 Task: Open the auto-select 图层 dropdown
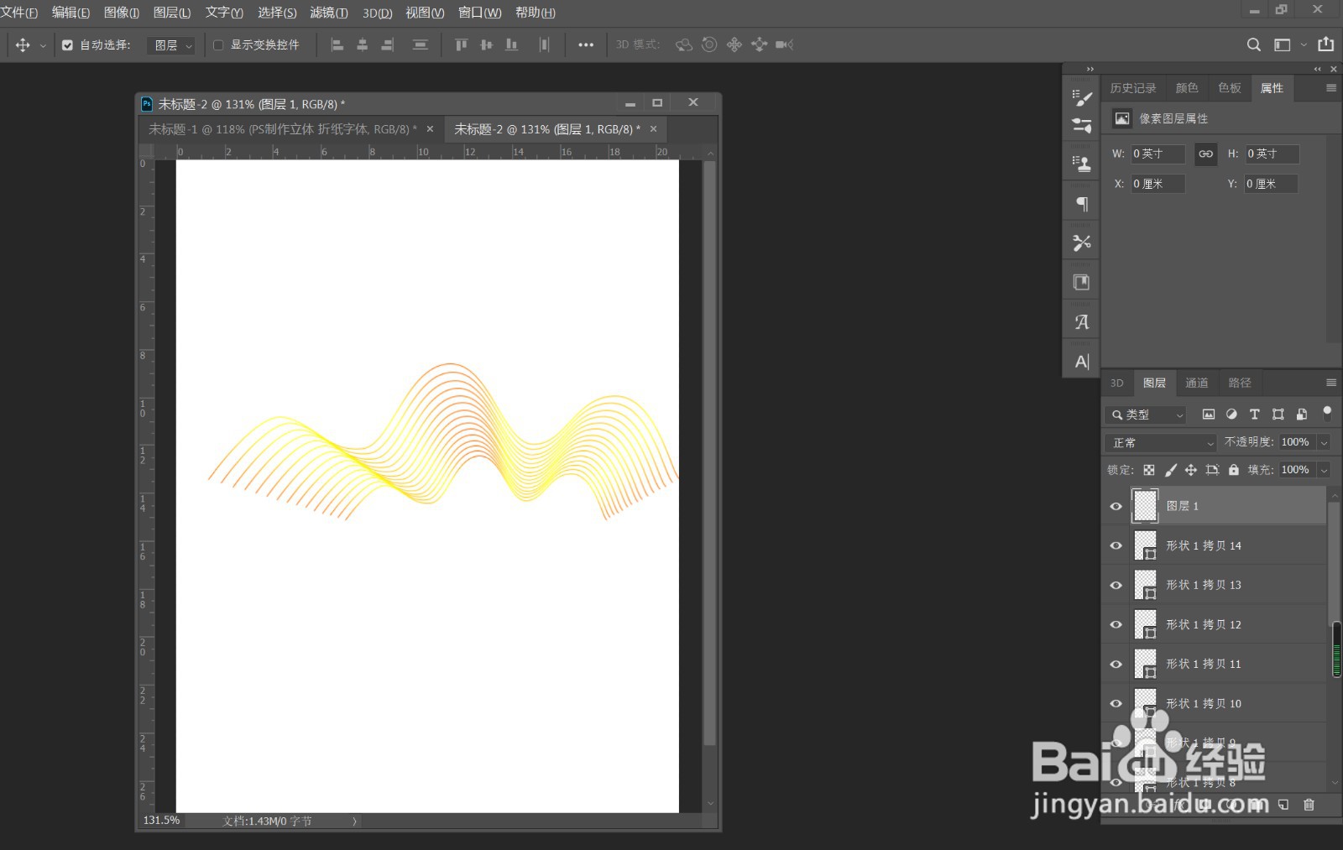(171, 45)
